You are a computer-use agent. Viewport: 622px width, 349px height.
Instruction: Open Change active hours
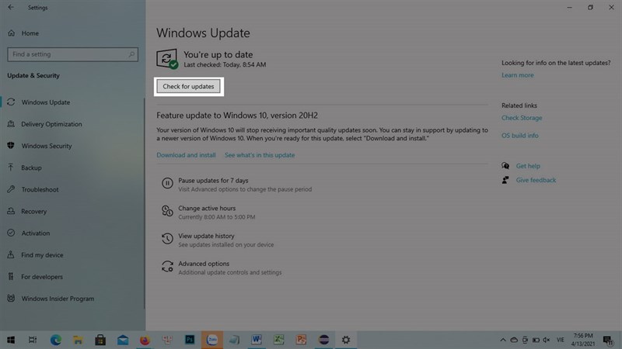[x=207, y=208]
